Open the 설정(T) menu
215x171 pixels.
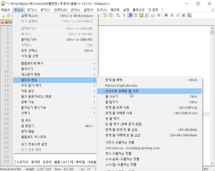pyautogui.click(x=88, y=10)
